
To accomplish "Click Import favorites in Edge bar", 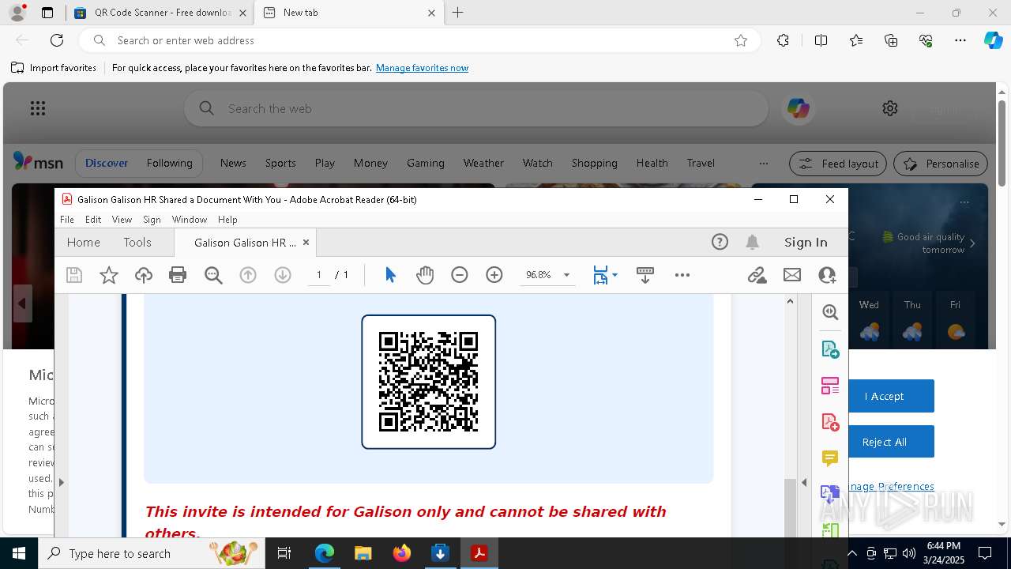I will tap(54, 68).
